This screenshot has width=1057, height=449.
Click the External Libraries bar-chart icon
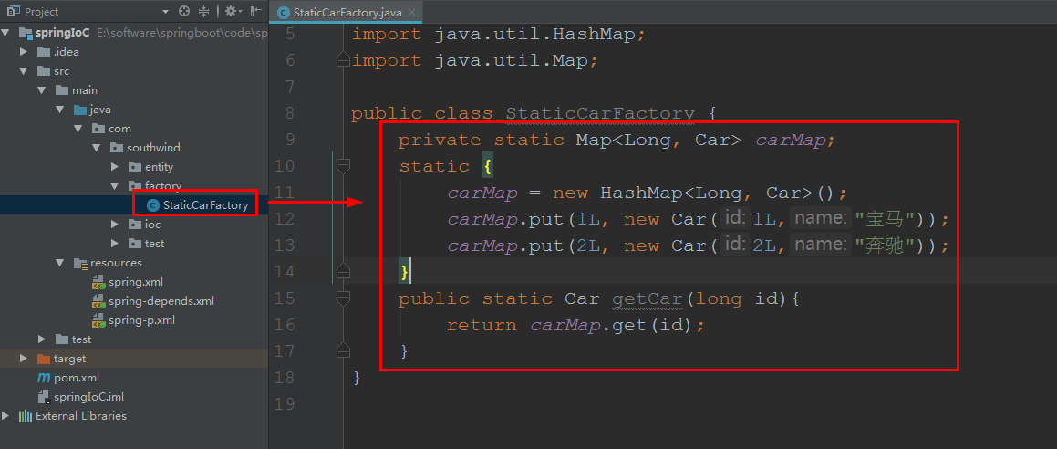pyautogui.click(x=26, y=416)
